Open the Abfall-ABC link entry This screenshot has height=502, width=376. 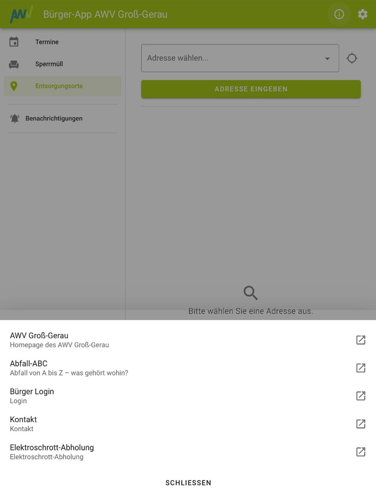(188, 368)
